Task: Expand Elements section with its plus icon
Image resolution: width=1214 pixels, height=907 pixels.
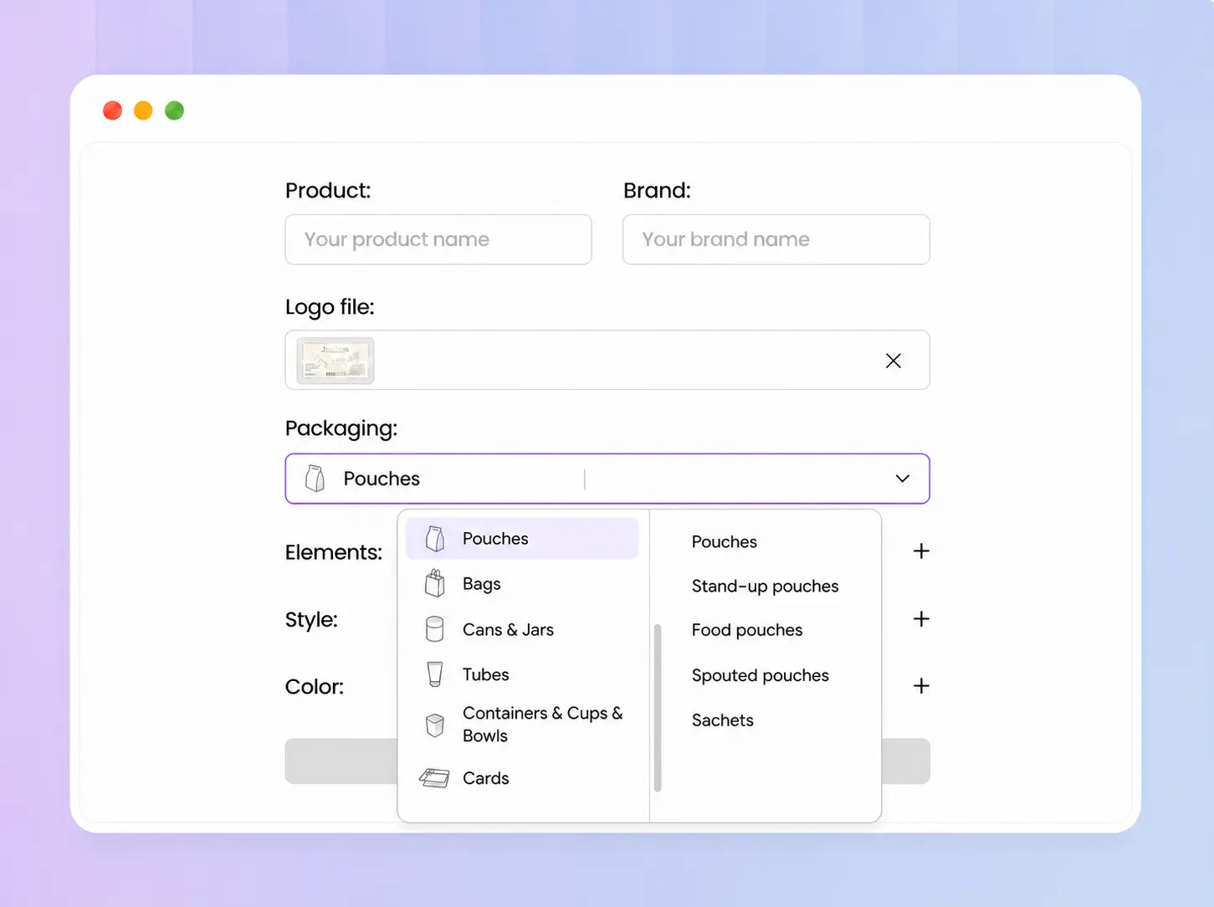Action: tap(921, 551)
